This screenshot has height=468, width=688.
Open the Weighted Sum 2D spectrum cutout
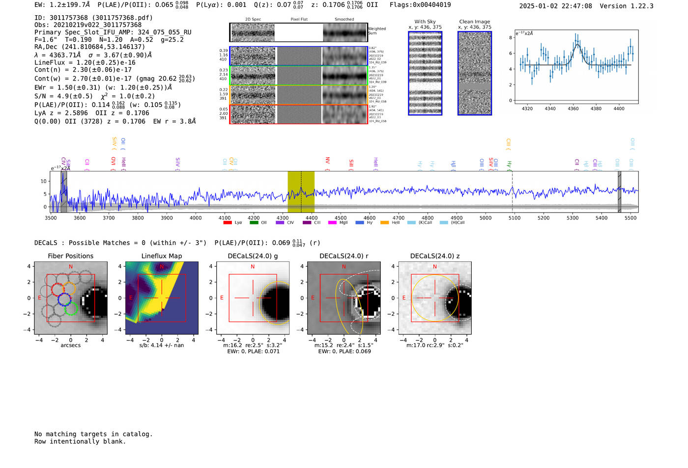(x=299, y=32)
